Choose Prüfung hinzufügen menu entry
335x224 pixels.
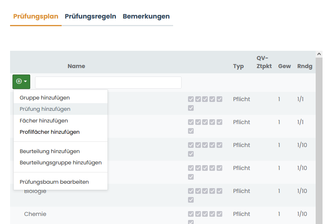60,109
